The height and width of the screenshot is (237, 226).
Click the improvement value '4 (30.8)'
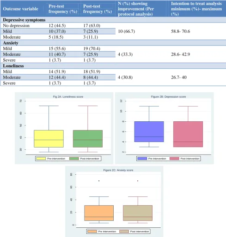point(125,77)
